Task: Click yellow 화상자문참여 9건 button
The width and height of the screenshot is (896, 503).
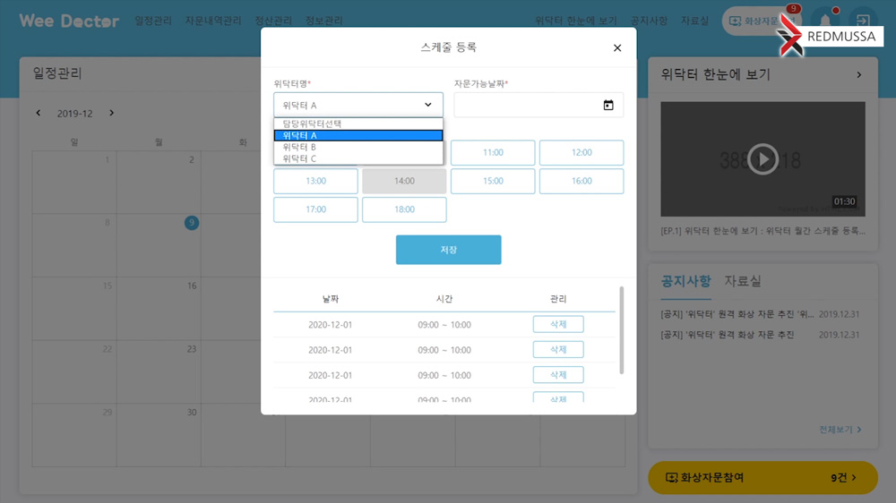Action: tap(762, 477)
